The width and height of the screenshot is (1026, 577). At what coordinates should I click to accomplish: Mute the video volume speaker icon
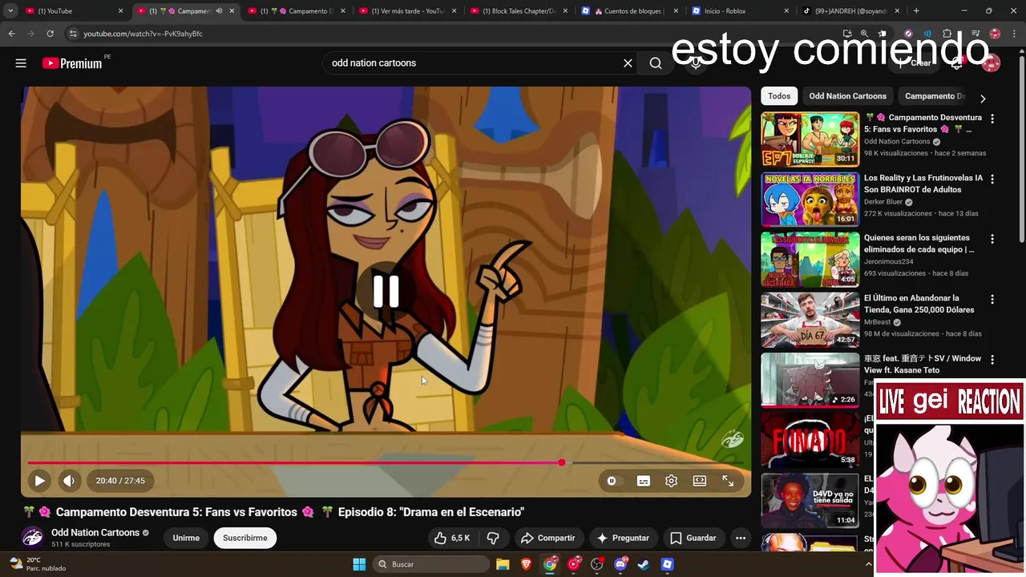click(69, 481)
